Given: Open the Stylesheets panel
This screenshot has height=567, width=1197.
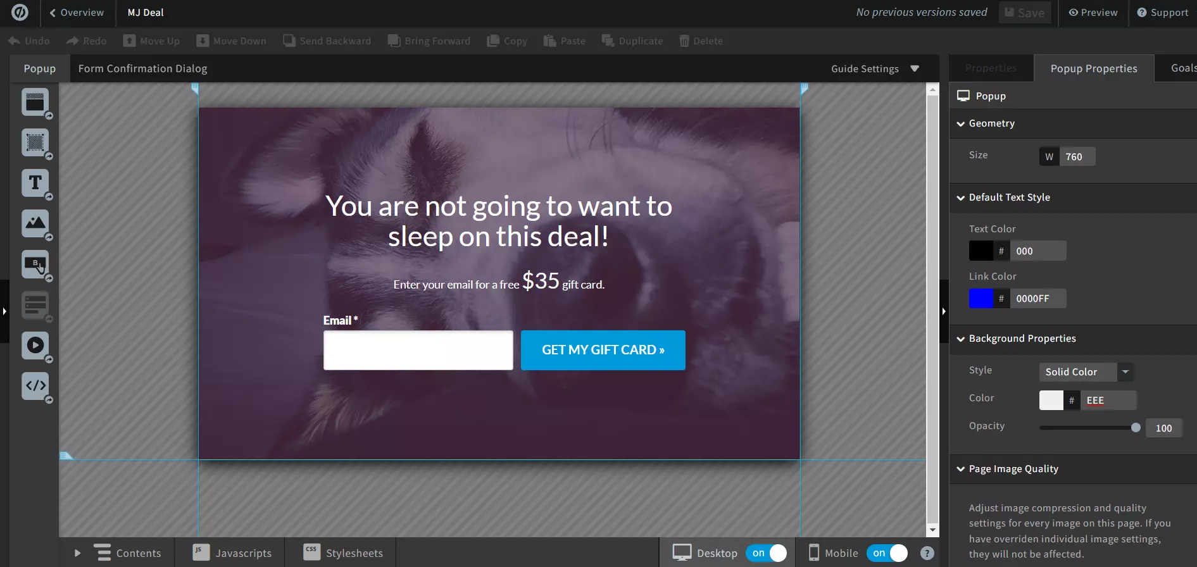Looking at the screenshot, I should pos(342,552).
